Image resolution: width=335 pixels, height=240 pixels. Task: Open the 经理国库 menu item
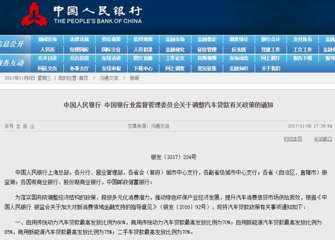point(79,50)
